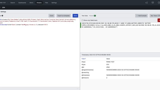Open the parser Settings tab
The width and height of the screenshot is (160, 90).
[x=3, y=12]
